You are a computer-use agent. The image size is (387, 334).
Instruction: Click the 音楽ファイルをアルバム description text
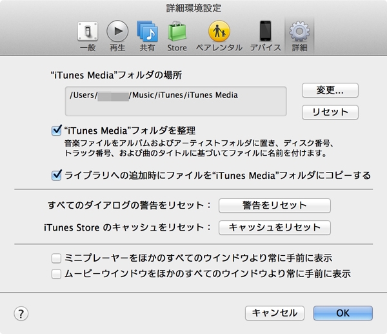(199, 148)
